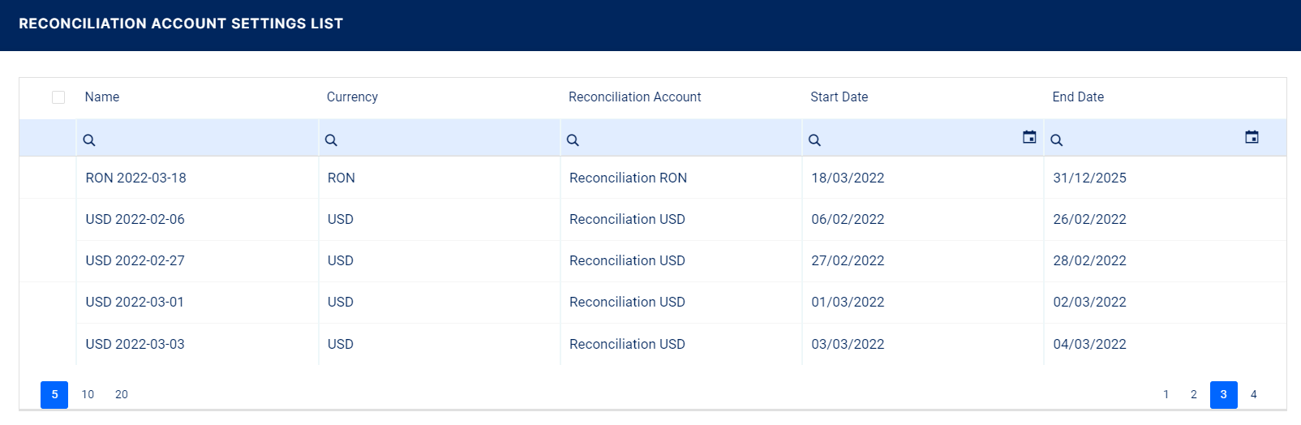1301x425 pixels.
Task: Sort by the Currency column header
Action: pyautogui.click(x=352, y=97)
